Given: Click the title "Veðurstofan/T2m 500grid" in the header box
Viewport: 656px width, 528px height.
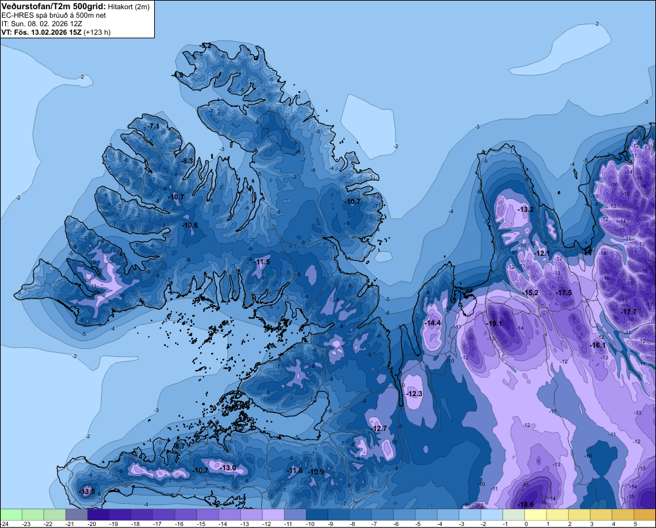Looking at the screenshot, I should (x=53, y=7).
